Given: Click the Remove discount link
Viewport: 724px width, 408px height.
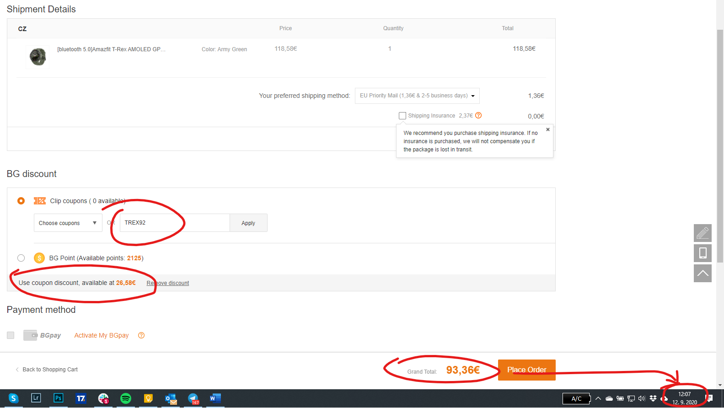Looking at the screenshot, I should (x=168, y=283).
